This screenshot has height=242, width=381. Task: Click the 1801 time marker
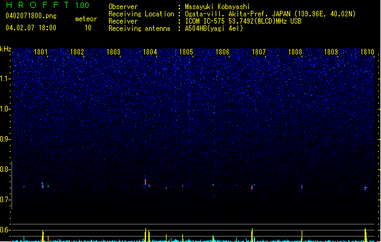(x=41, y=52)
